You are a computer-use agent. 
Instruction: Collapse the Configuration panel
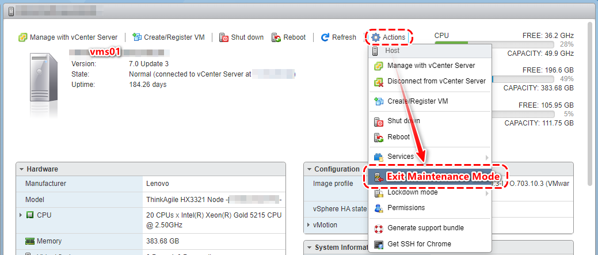[x=309, y=169]
